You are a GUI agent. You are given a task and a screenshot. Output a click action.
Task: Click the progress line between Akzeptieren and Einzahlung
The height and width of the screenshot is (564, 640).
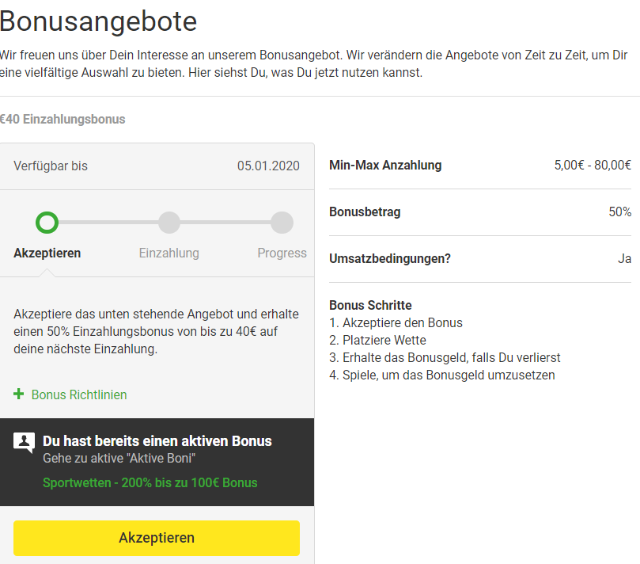[x=108, y=223]
